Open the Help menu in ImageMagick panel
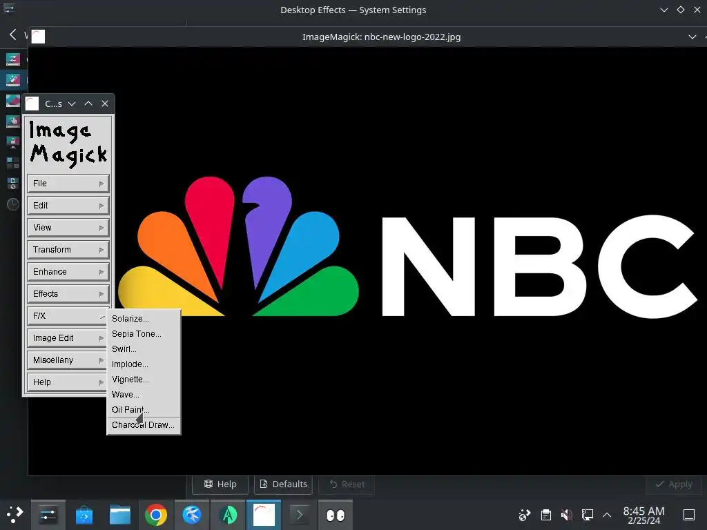 tap(67, 382)
